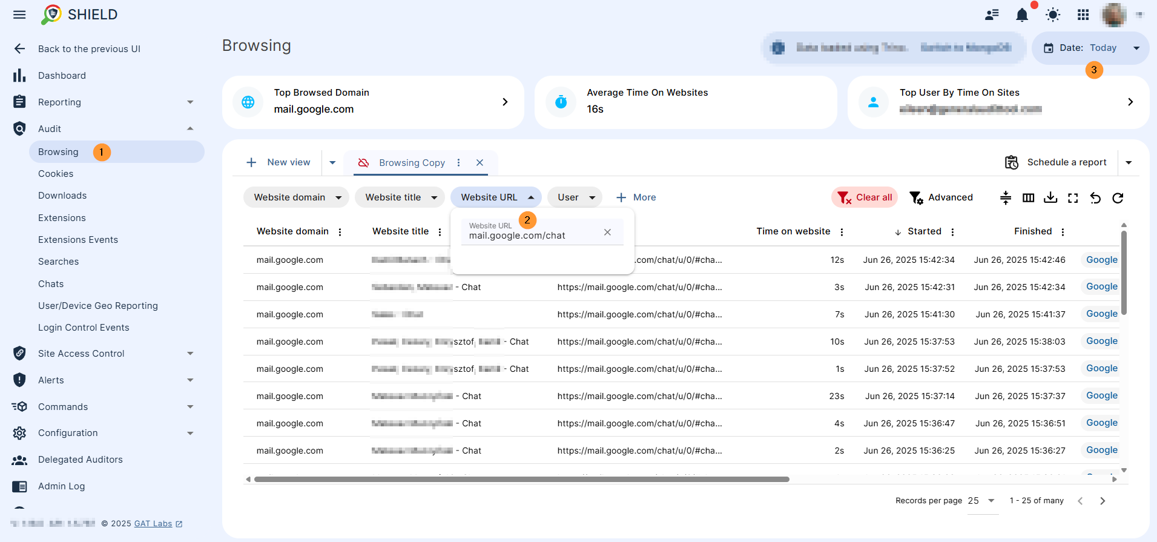Open the Website domain filter

(x=296, y=197)
